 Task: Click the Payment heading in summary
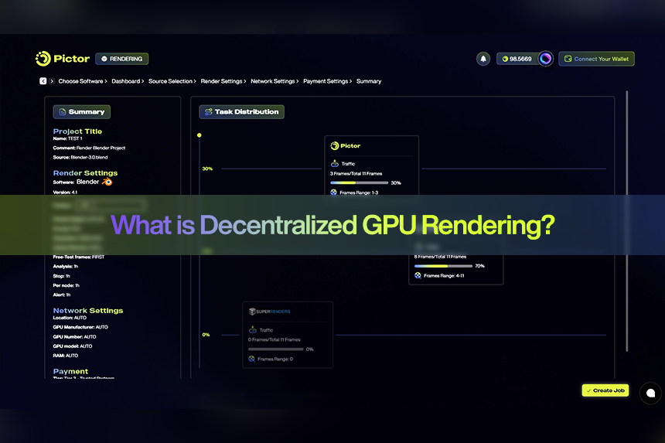pos(70,371)
